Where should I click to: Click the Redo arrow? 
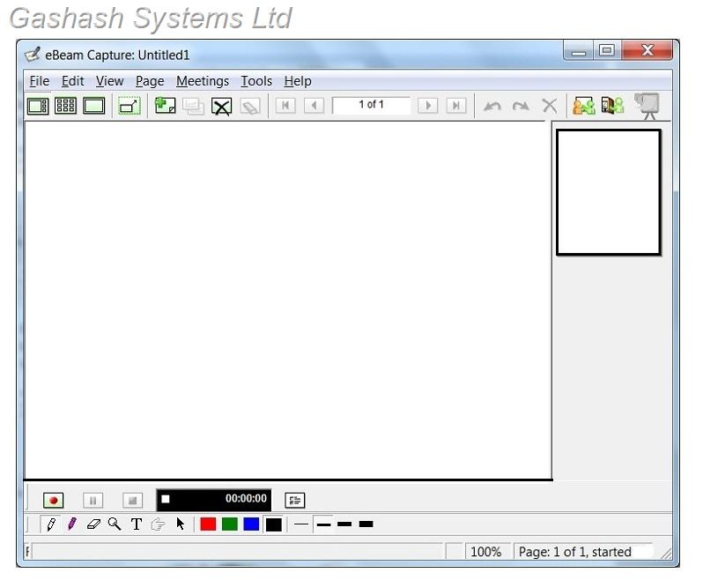click(x=521, y=107)
